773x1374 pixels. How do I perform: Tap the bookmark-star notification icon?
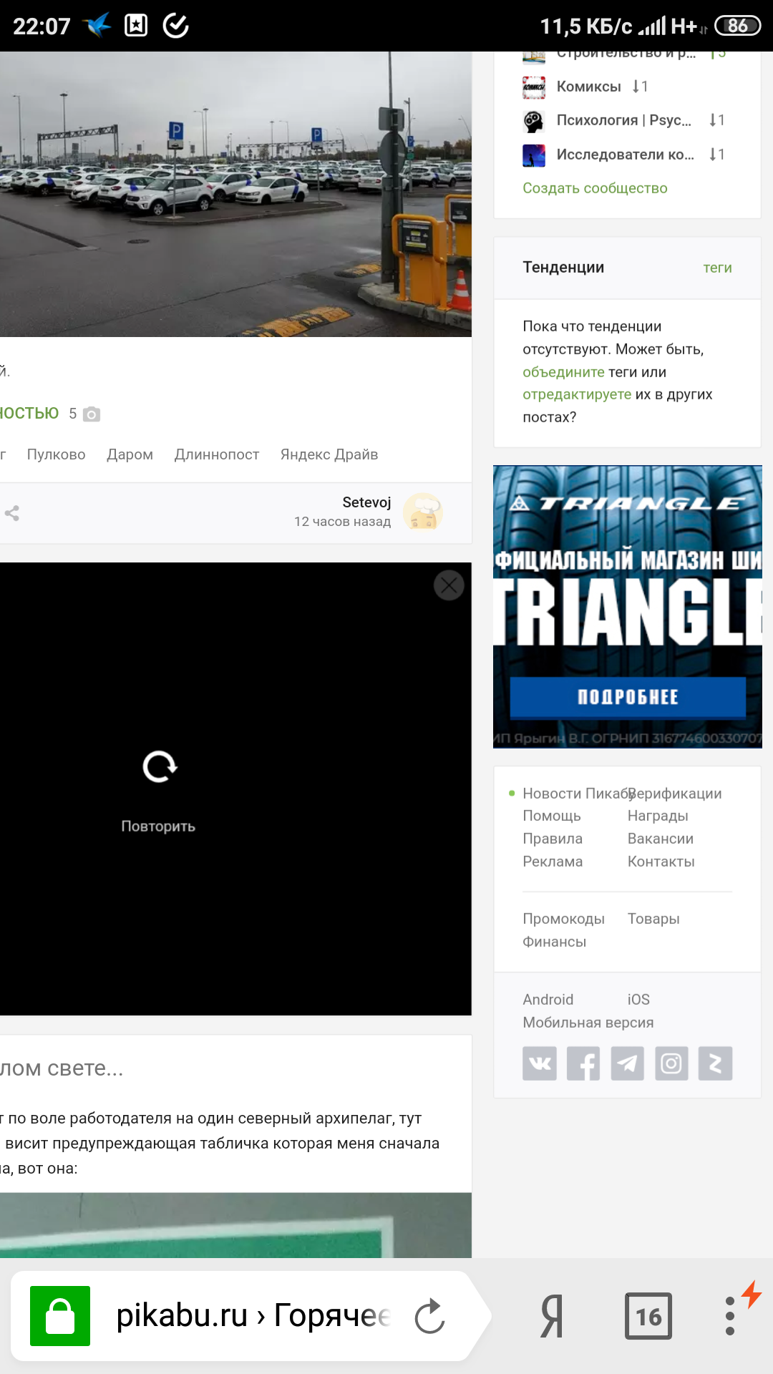coord(136,26)
